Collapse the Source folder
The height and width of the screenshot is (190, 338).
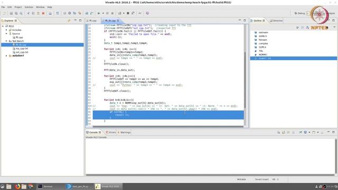(6, 34)
